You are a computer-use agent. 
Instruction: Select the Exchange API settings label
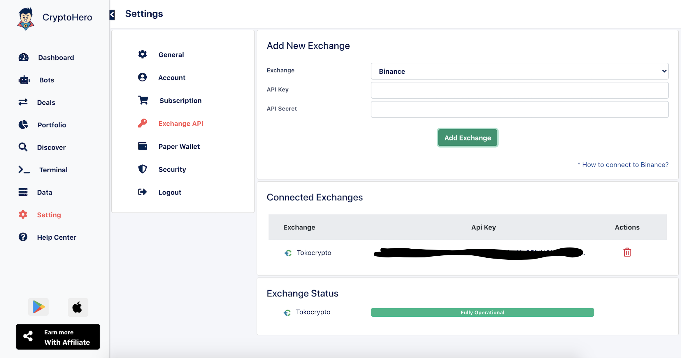point(181,123)
